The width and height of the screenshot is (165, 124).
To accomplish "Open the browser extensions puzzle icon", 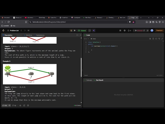I will coord(147,22).
